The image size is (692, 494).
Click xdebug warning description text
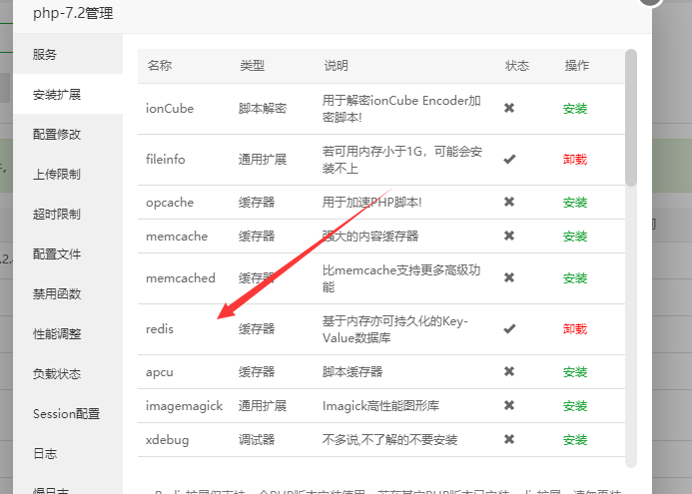(x=389, y=440)
